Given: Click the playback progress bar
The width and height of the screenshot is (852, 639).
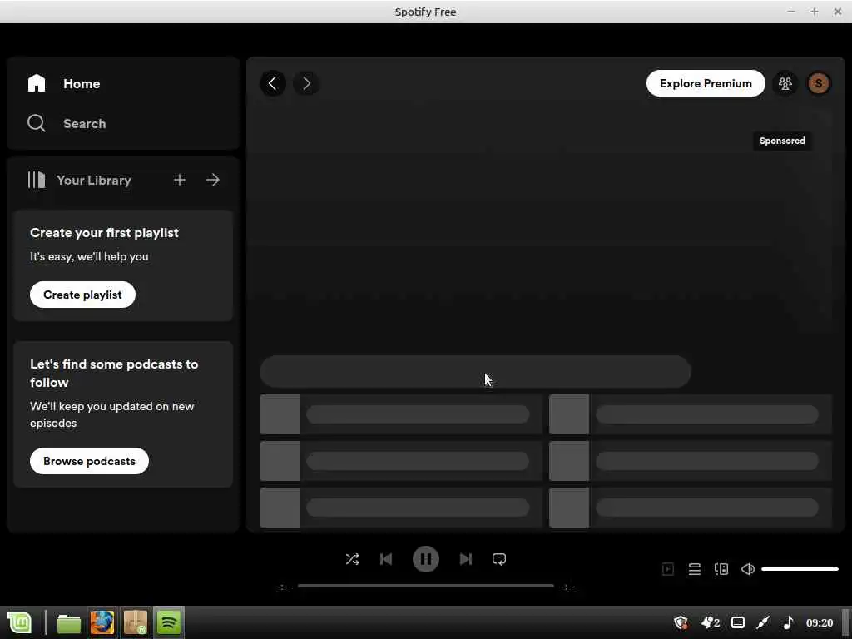Looking at the screenshot, I should point(426,586).
